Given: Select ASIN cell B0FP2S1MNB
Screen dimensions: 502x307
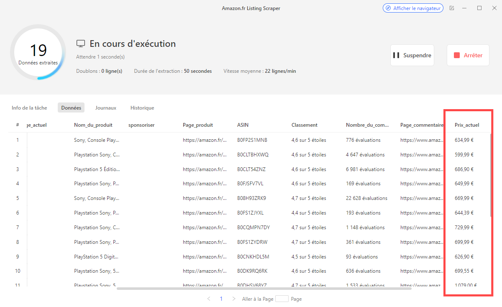Looking at the screenshot, I should 252,140.
